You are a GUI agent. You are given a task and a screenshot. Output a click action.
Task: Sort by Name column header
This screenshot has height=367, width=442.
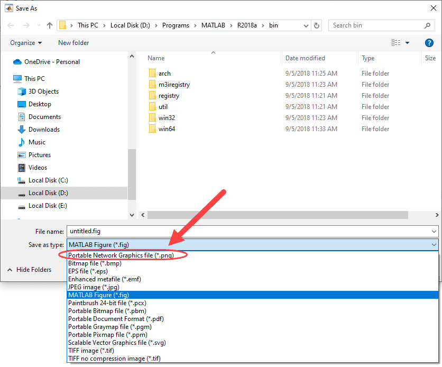point(156,58)
